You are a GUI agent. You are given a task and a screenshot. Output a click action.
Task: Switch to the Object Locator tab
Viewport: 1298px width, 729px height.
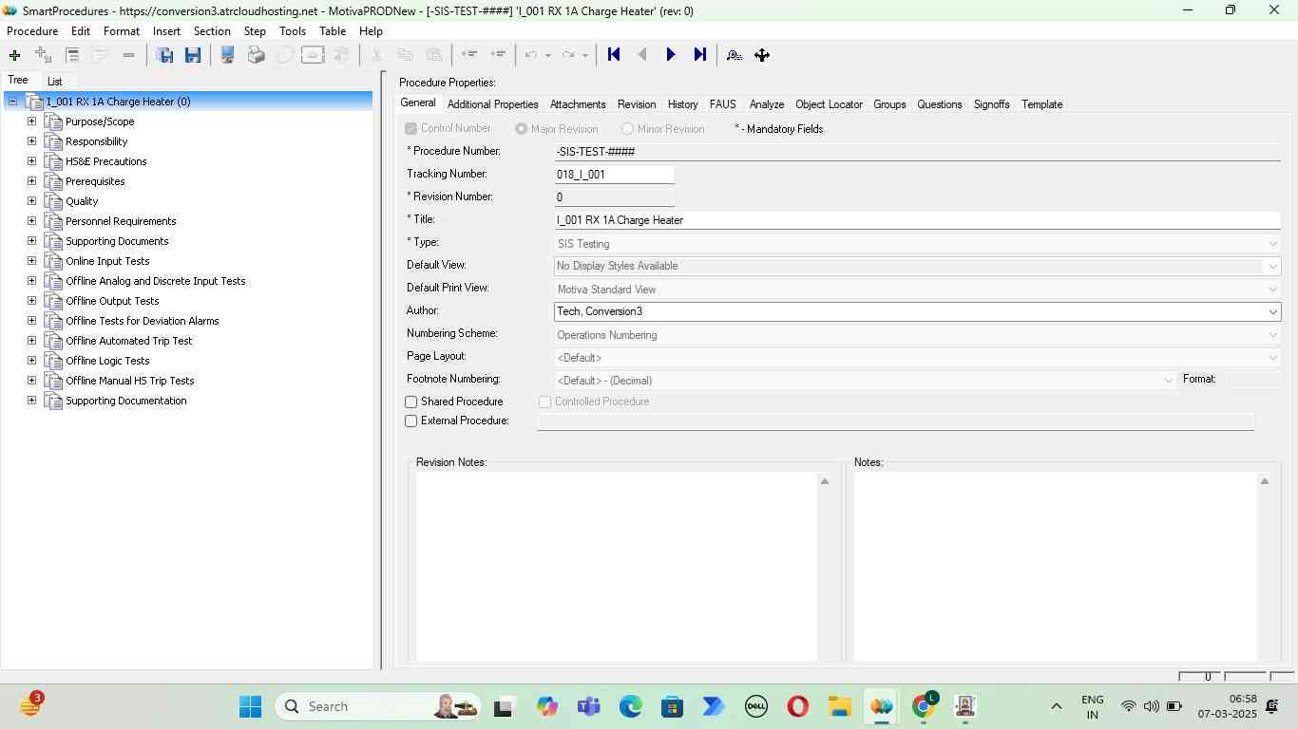[829, 104]
